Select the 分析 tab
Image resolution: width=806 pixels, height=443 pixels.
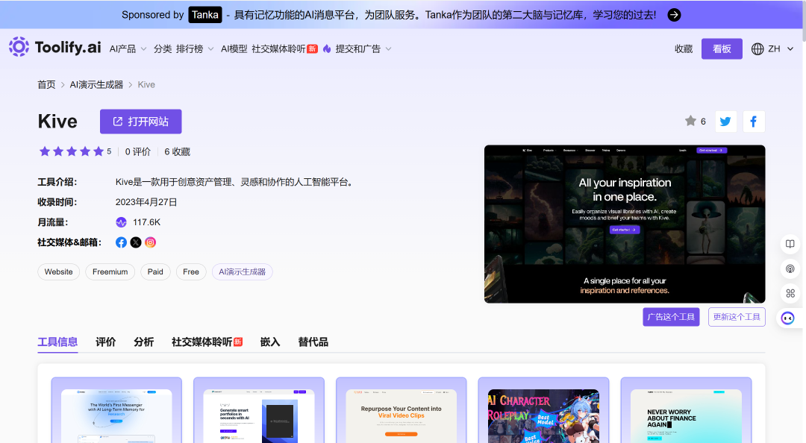click(x=143, y=342)
